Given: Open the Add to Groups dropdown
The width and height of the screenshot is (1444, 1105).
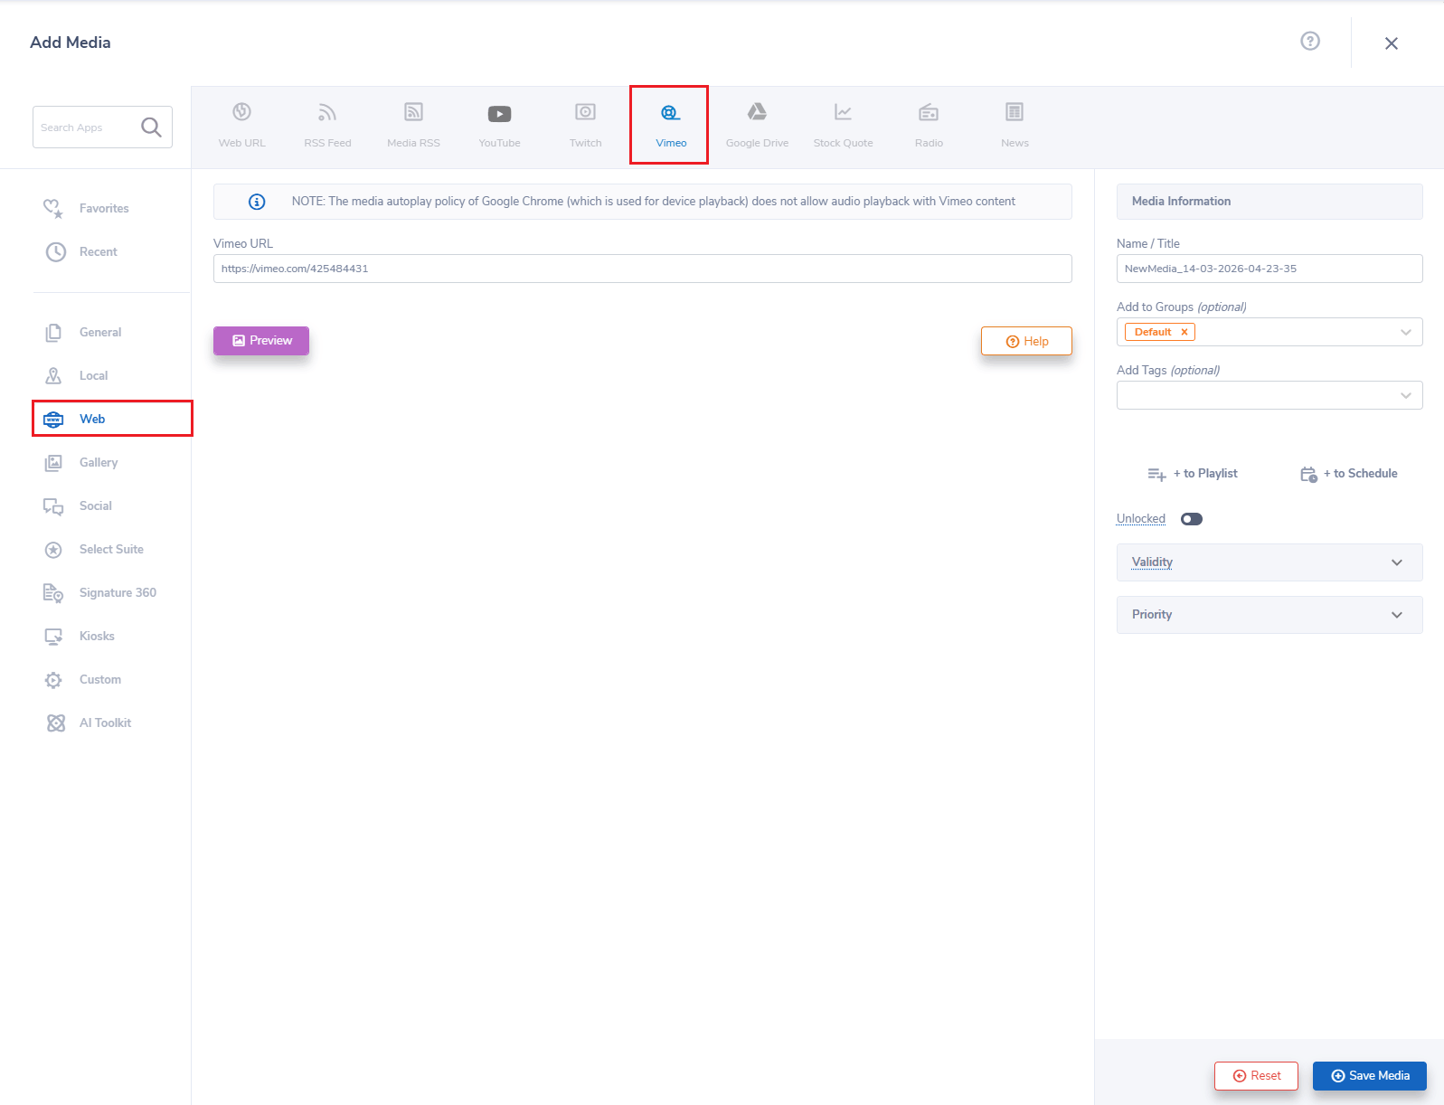Looking at the screenshot, I should coord(1406,332).
